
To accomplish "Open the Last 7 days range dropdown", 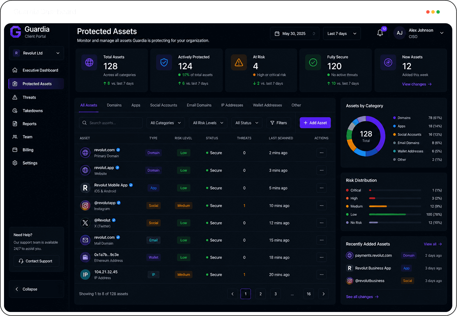I will coord(342,34).
